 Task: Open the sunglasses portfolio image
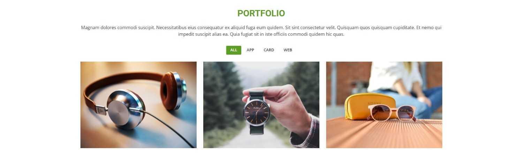(384, 105)
